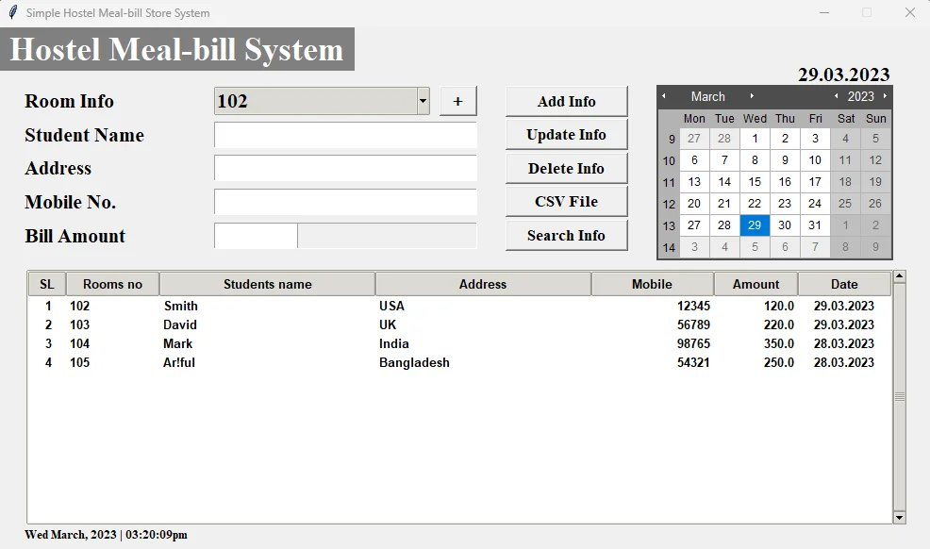The image size is (930, 549).
Task: Focus the Mobile No. input field
Action: click(345, 202)
